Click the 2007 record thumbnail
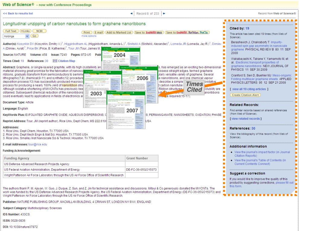Image resolution: width=309 pixels, height=231 pixels. click(126, 110)
